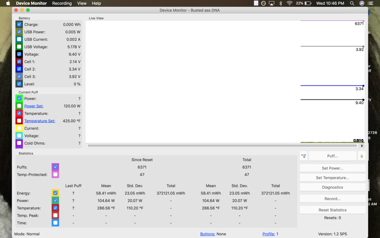The image size is (380, 238).
Task: Open Spotlight search in menu bar
Action: pos(352,3)
